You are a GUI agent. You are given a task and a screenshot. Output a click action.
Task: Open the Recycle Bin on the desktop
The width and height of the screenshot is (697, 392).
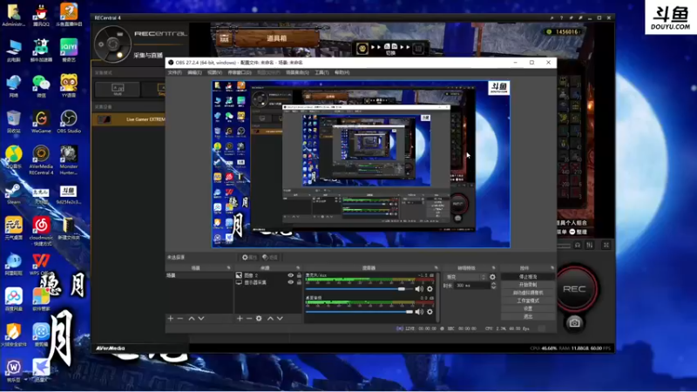[13, 122]
